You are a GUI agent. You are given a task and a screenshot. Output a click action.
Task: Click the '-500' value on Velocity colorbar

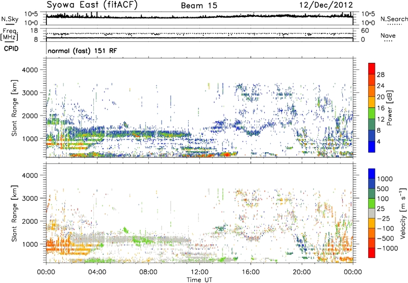[x=386, y=239]
